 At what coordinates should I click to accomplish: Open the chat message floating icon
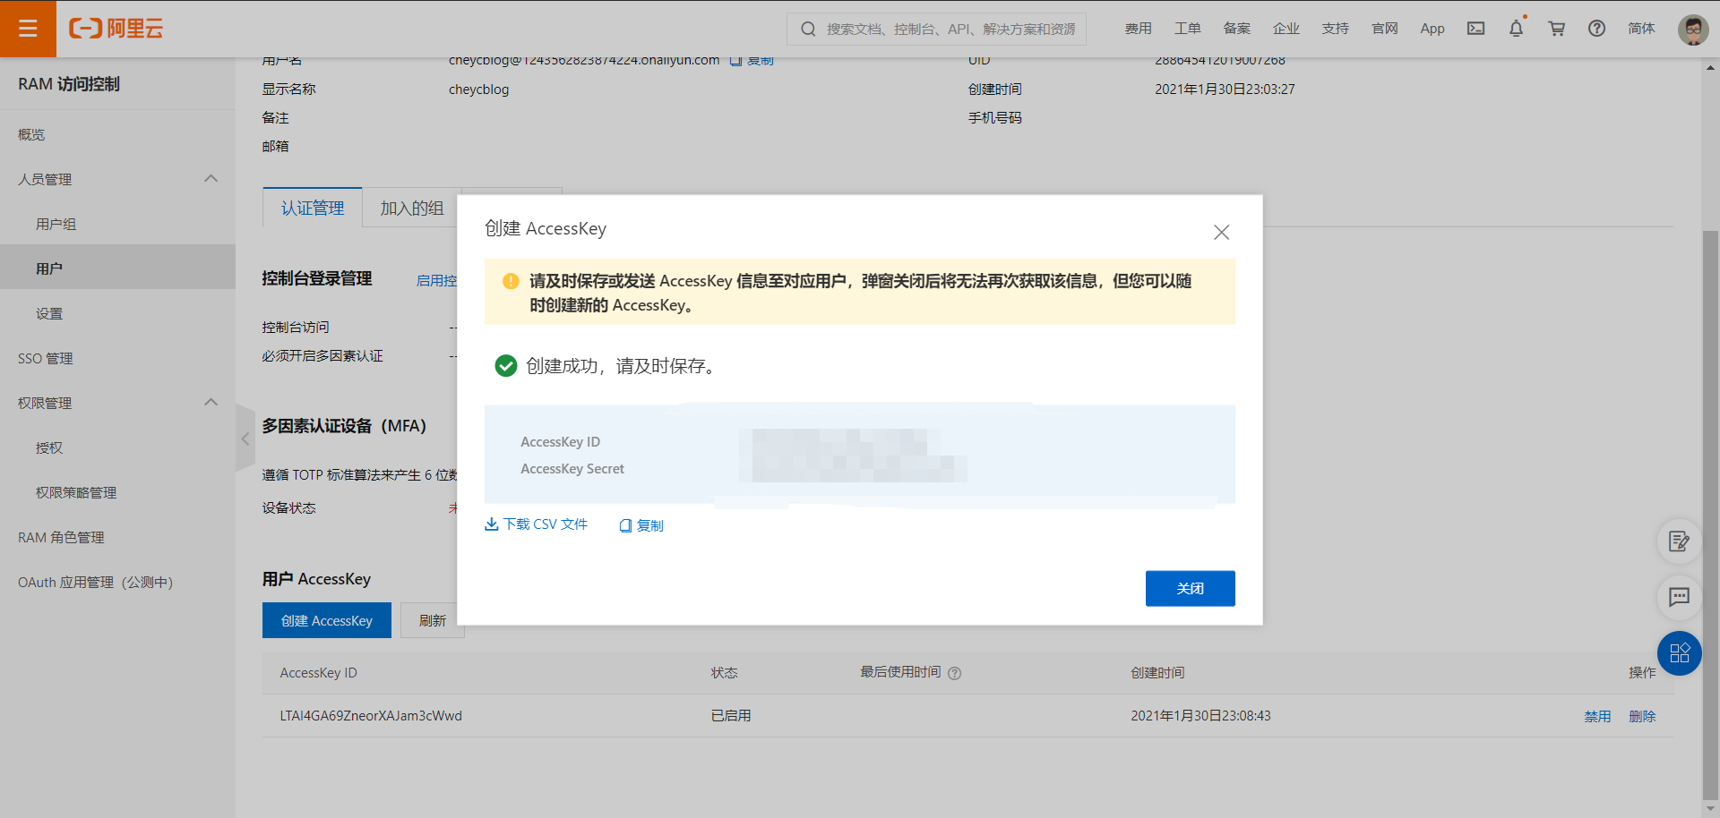click(1679, 597)
